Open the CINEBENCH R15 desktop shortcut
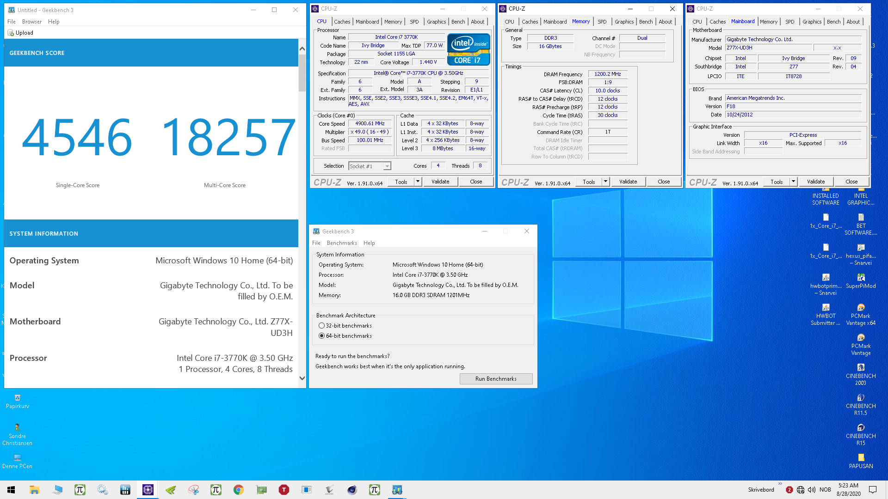 point(861,434)
